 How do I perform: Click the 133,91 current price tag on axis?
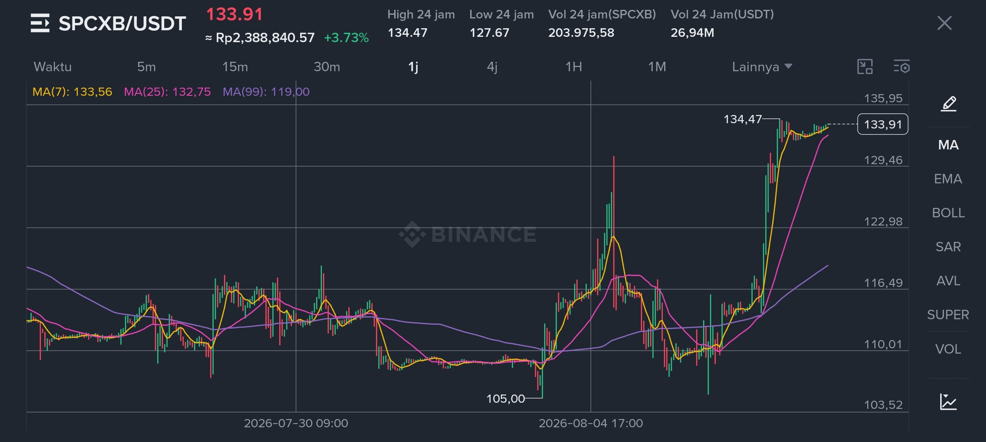(882, 124)
